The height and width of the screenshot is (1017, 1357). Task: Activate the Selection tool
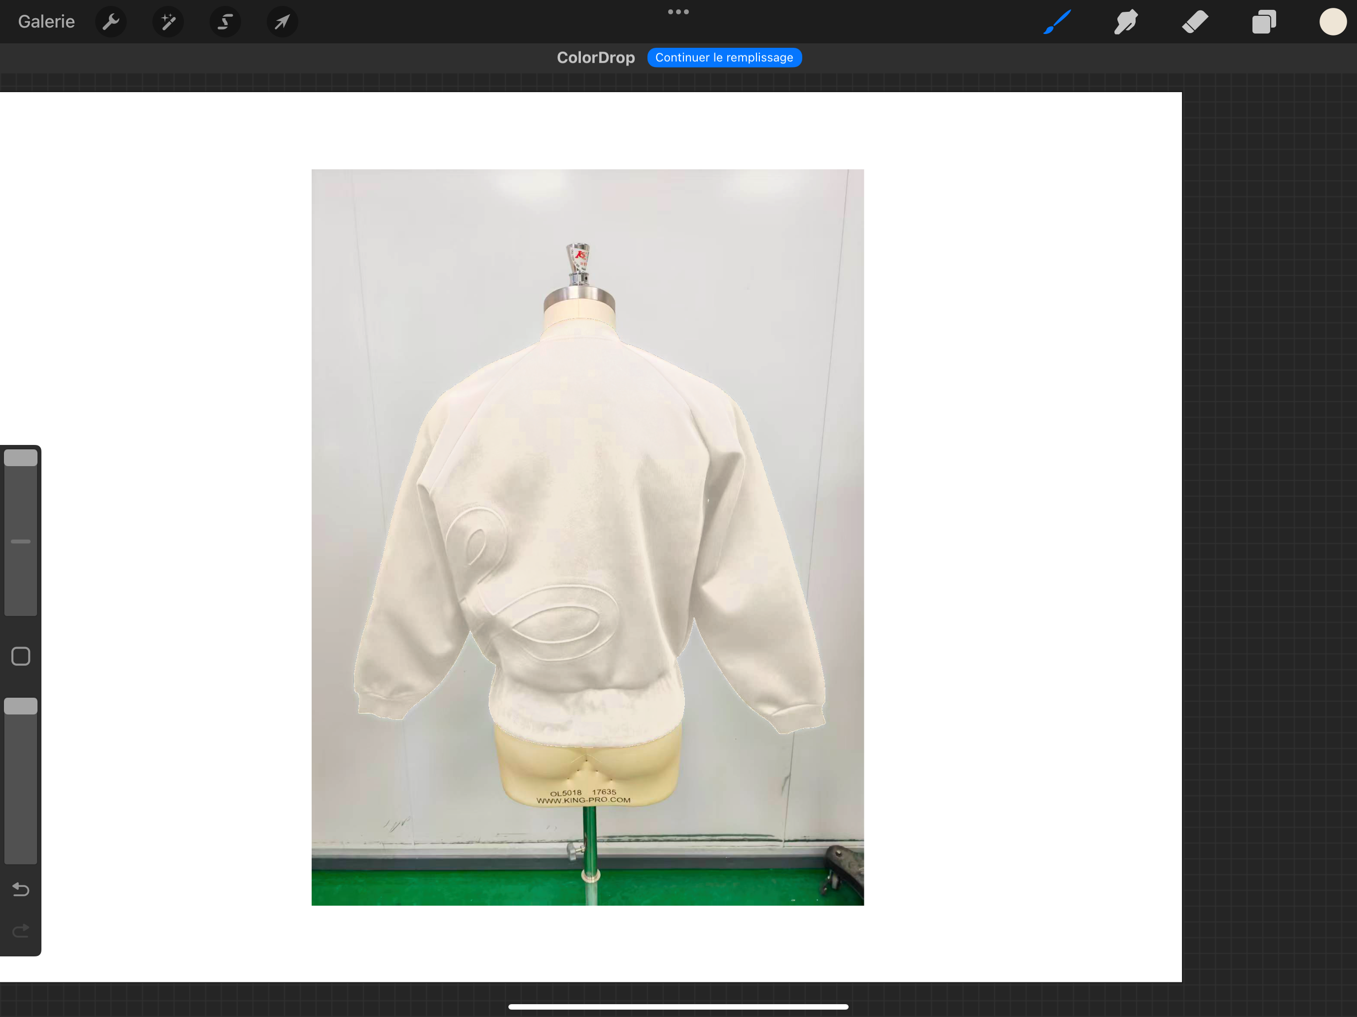[225, 22]
